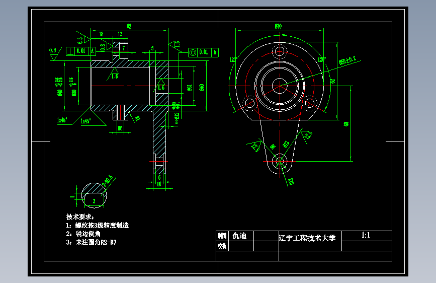
Task: Select the 60 vertical dimension at right
Action: click(x=346, y=124)
